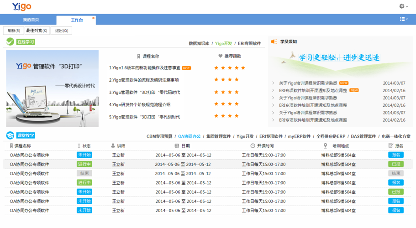Open course 4.Yigo研发各个阶段规范流程介绍
Screen dimensions: 416x228
coord(140,104)
